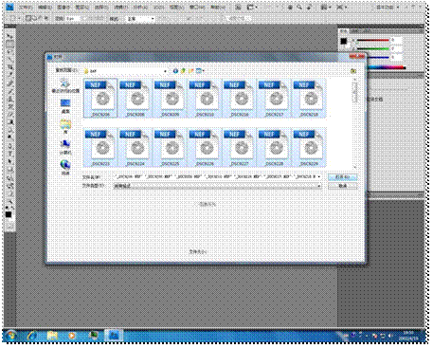This screenshot has width=433, height=348.
Task: Expand the Look-in folder dropdown
Action: pyautogui.click(x=165, y=71)
